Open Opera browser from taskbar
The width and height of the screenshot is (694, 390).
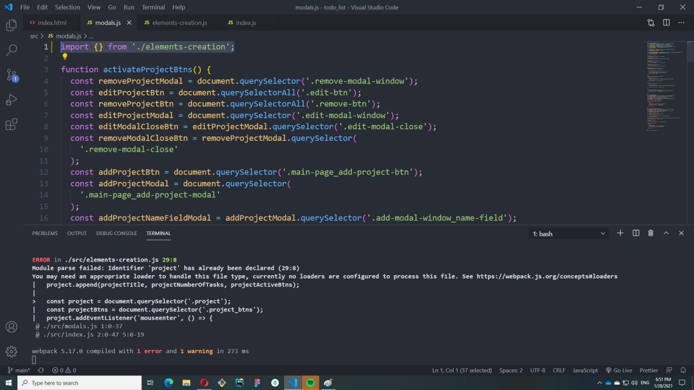[204, 382]
